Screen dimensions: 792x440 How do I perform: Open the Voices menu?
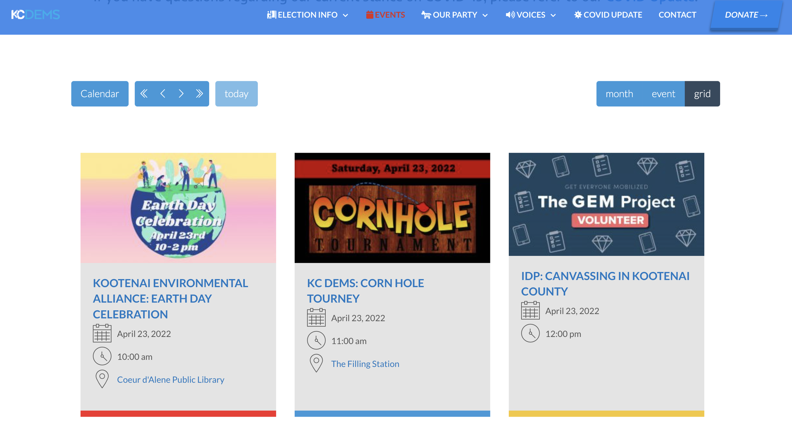pos(531,15)
